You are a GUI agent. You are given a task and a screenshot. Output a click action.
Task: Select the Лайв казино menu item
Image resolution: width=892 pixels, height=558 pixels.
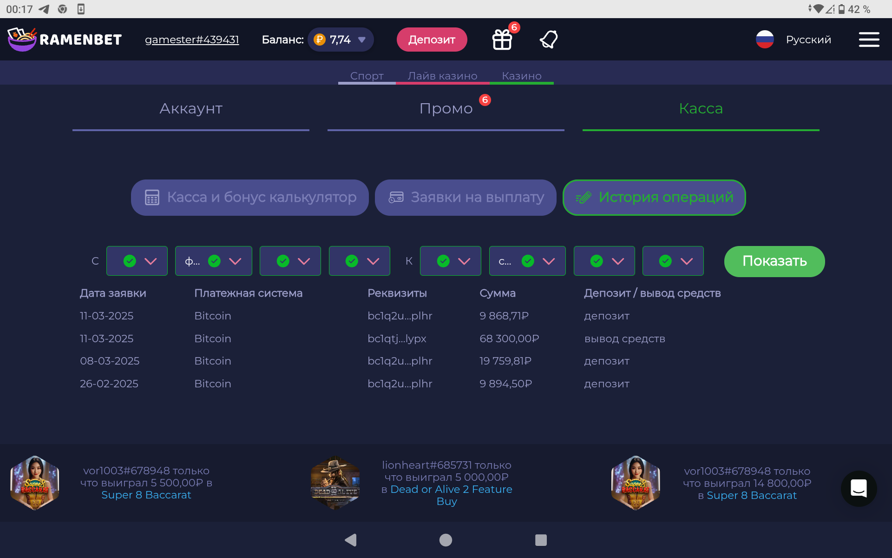[x=442, y=76]
